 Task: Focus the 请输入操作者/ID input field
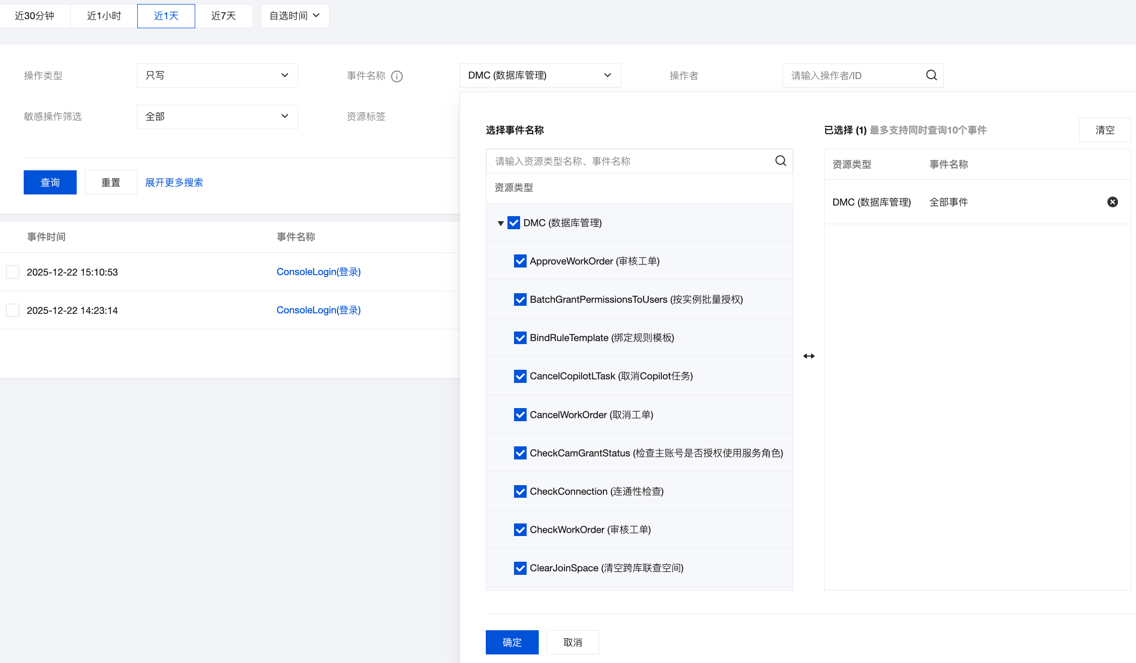[x=853, y=76]
